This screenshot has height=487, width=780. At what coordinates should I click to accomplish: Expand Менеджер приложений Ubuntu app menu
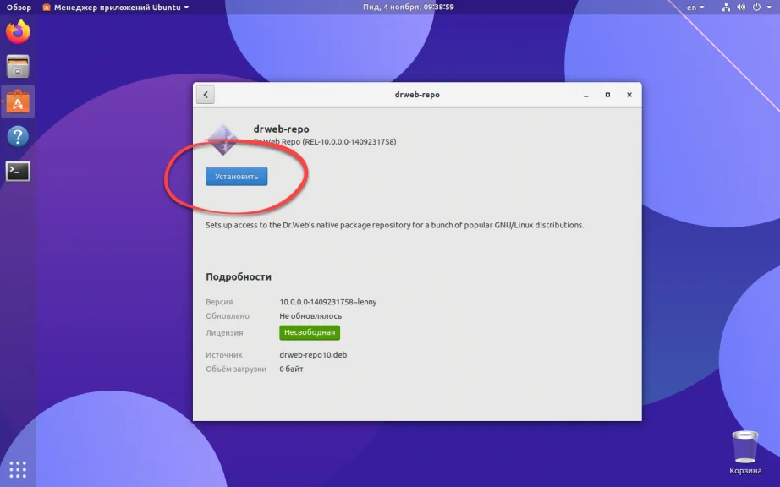pyautogui.click(x=115, y=7)
